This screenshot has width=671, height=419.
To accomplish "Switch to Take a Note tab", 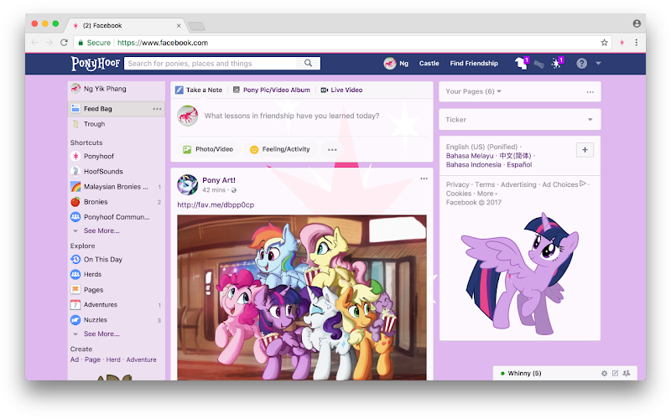I will pyautogui.click(x=199, y=90).
